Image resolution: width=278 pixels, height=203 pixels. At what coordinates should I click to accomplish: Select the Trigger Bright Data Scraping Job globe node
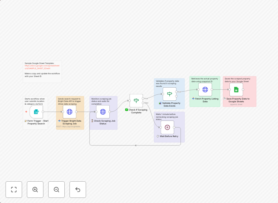(x=69, y=112)
